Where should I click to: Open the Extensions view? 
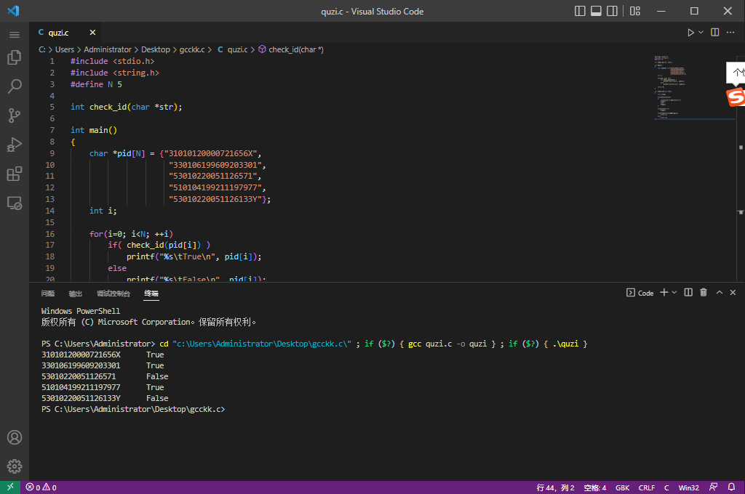[15, 174]
